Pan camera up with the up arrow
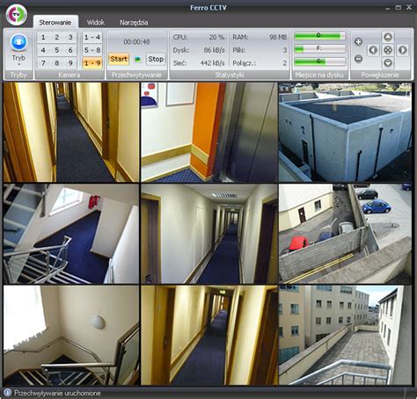This screenshot has height=399, width=417. click(388, 37)
